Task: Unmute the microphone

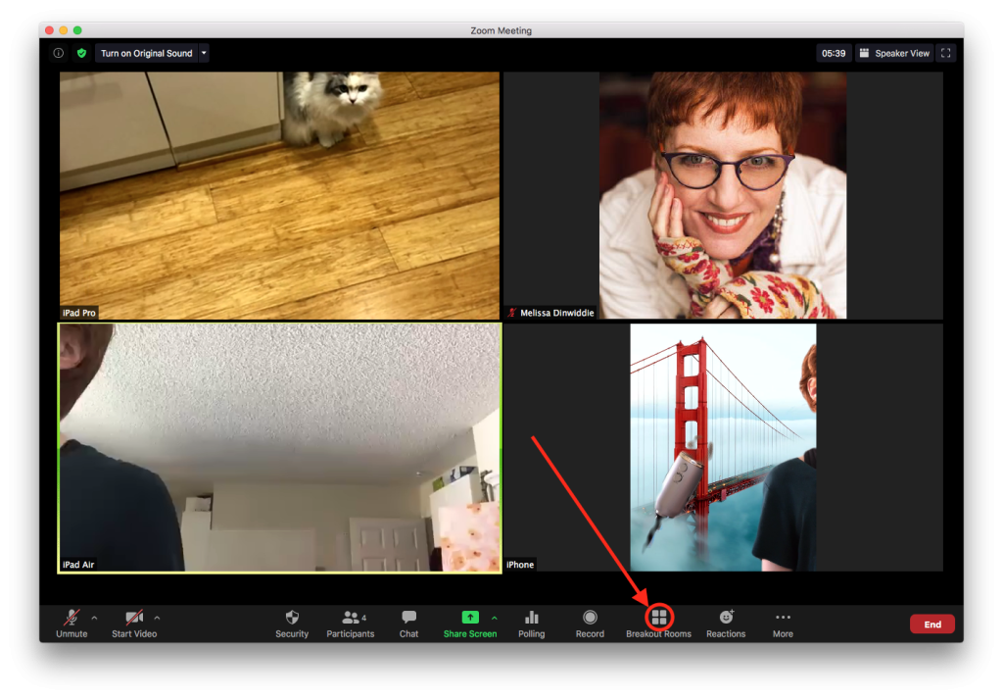Action: (72, 619)
